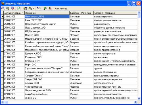Screen dimensions: 142x105
Task: Click the lightning table filter icon
Action: [25, 9]
